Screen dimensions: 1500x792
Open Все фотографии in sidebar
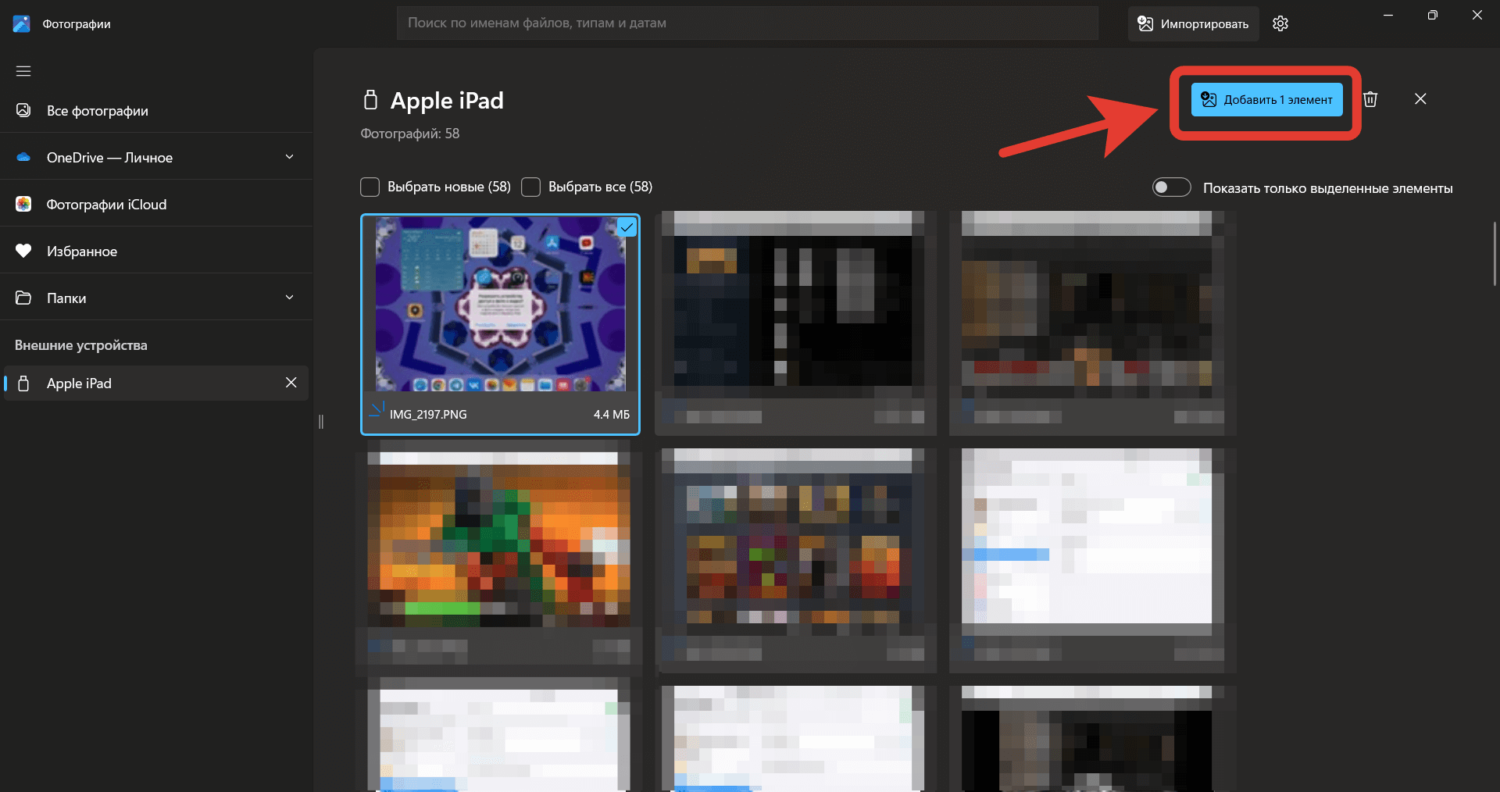[x=97, y=111]
